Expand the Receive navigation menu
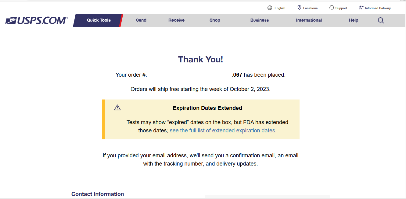Screen dimensions: 406x199 tap(176, 20)
